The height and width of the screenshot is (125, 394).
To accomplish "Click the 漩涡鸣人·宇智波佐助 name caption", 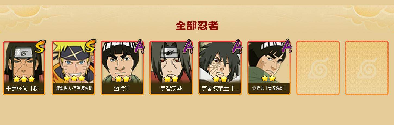I will click(x=74, y=89).
